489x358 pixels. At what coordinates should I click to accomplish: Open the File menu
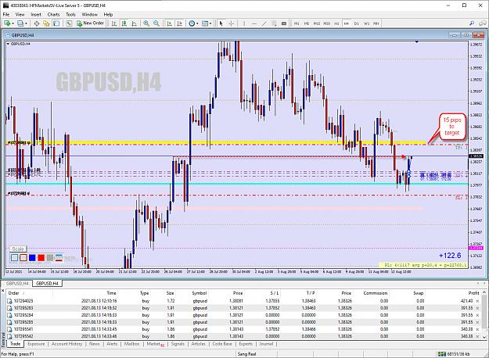[x=6, y=14]
